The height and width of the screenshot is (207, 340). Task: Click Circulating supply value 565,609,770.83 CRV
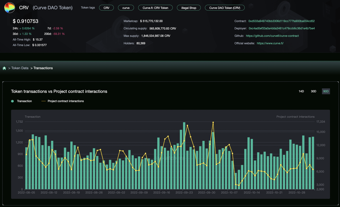163,28
